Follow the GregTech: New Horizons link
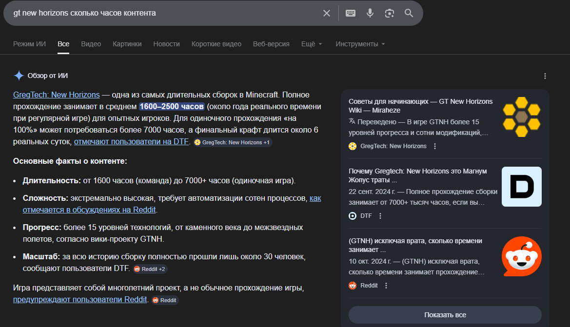 pyautogui.click(x=56, y=95)
